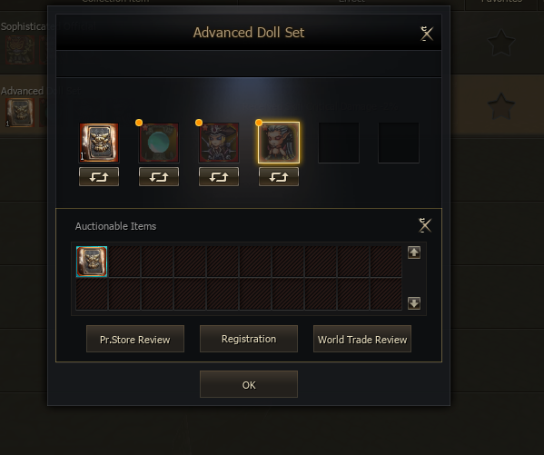This screenshot has height=455, width=544.
Task: Open Pr.Store Review
Action: tap(135, 339)
